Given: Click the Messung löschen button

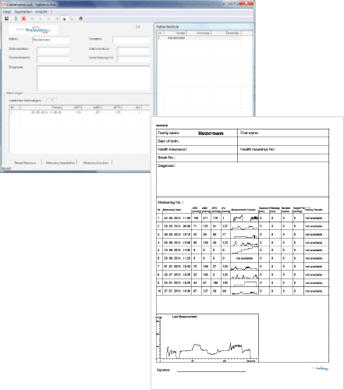Looking at the screenshot, I should (x=95, y=163).
